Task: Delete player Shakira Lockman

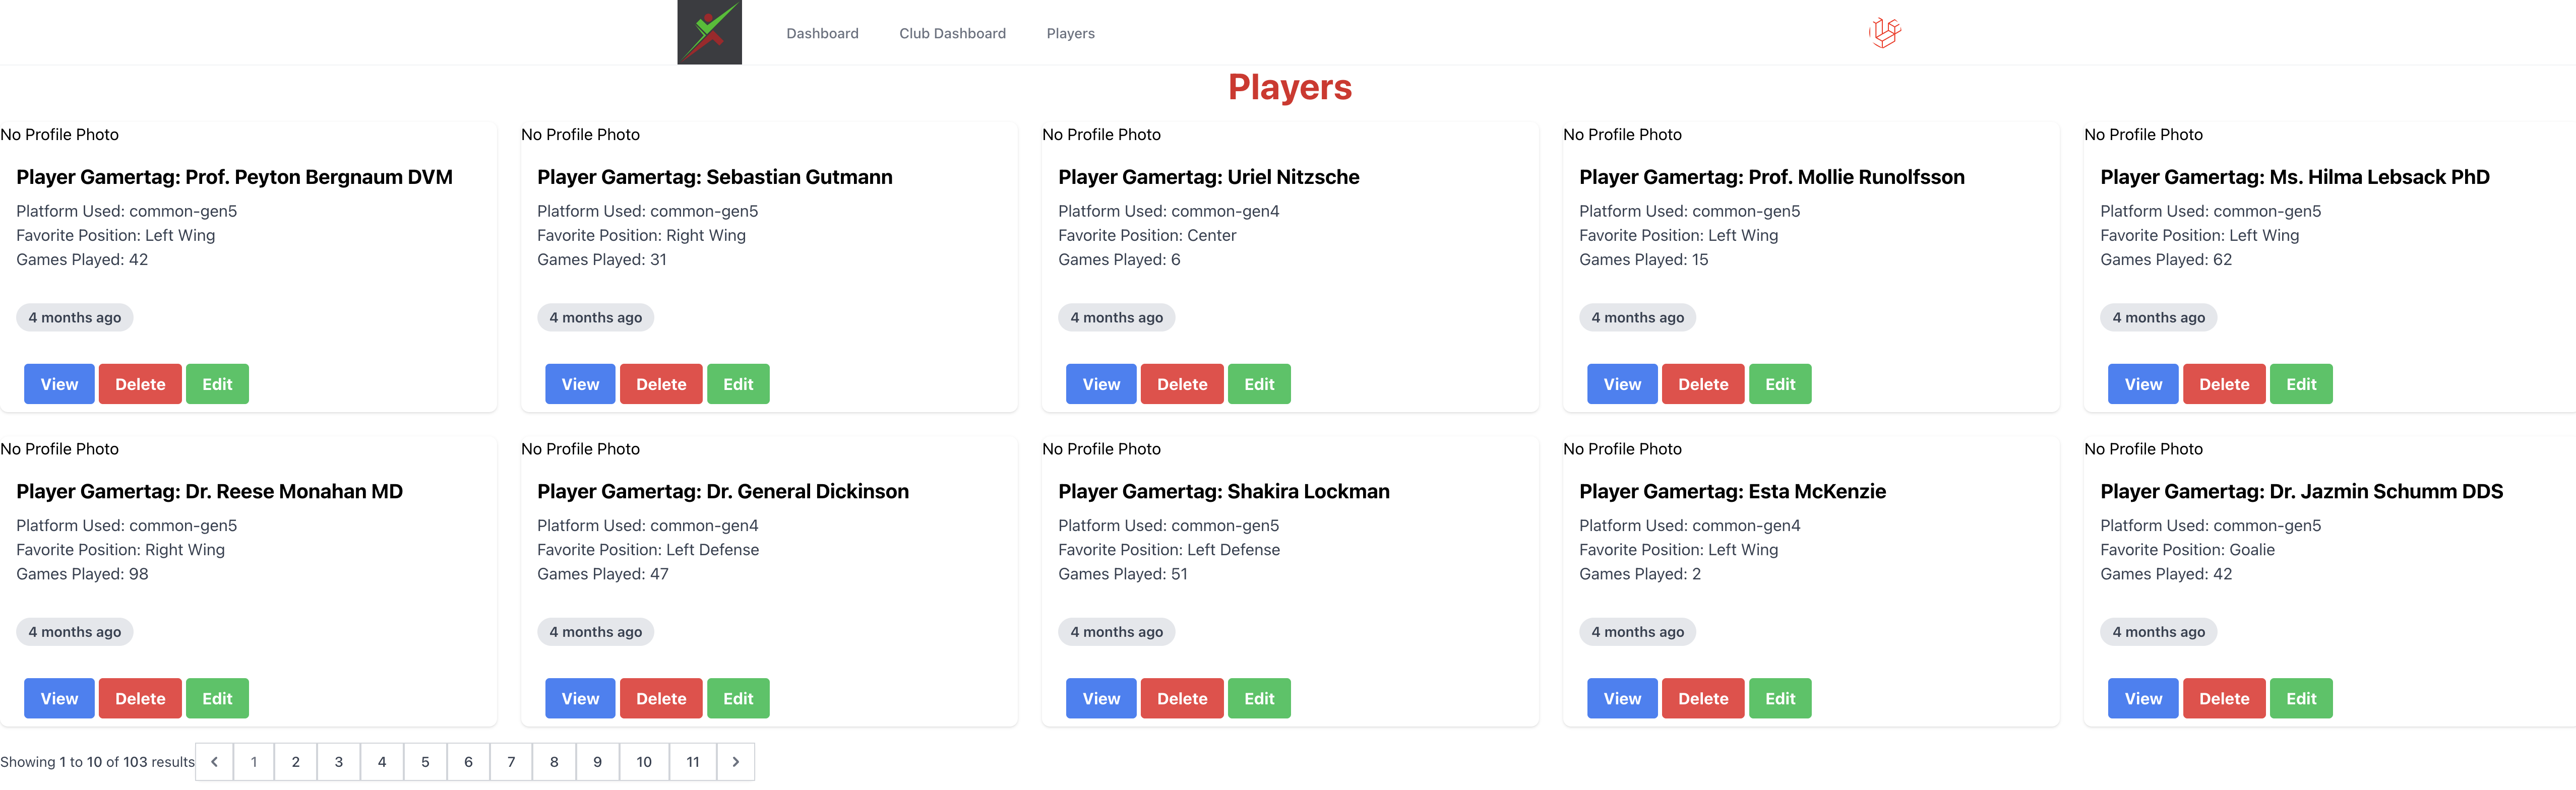Action: tap(1182, 698)
